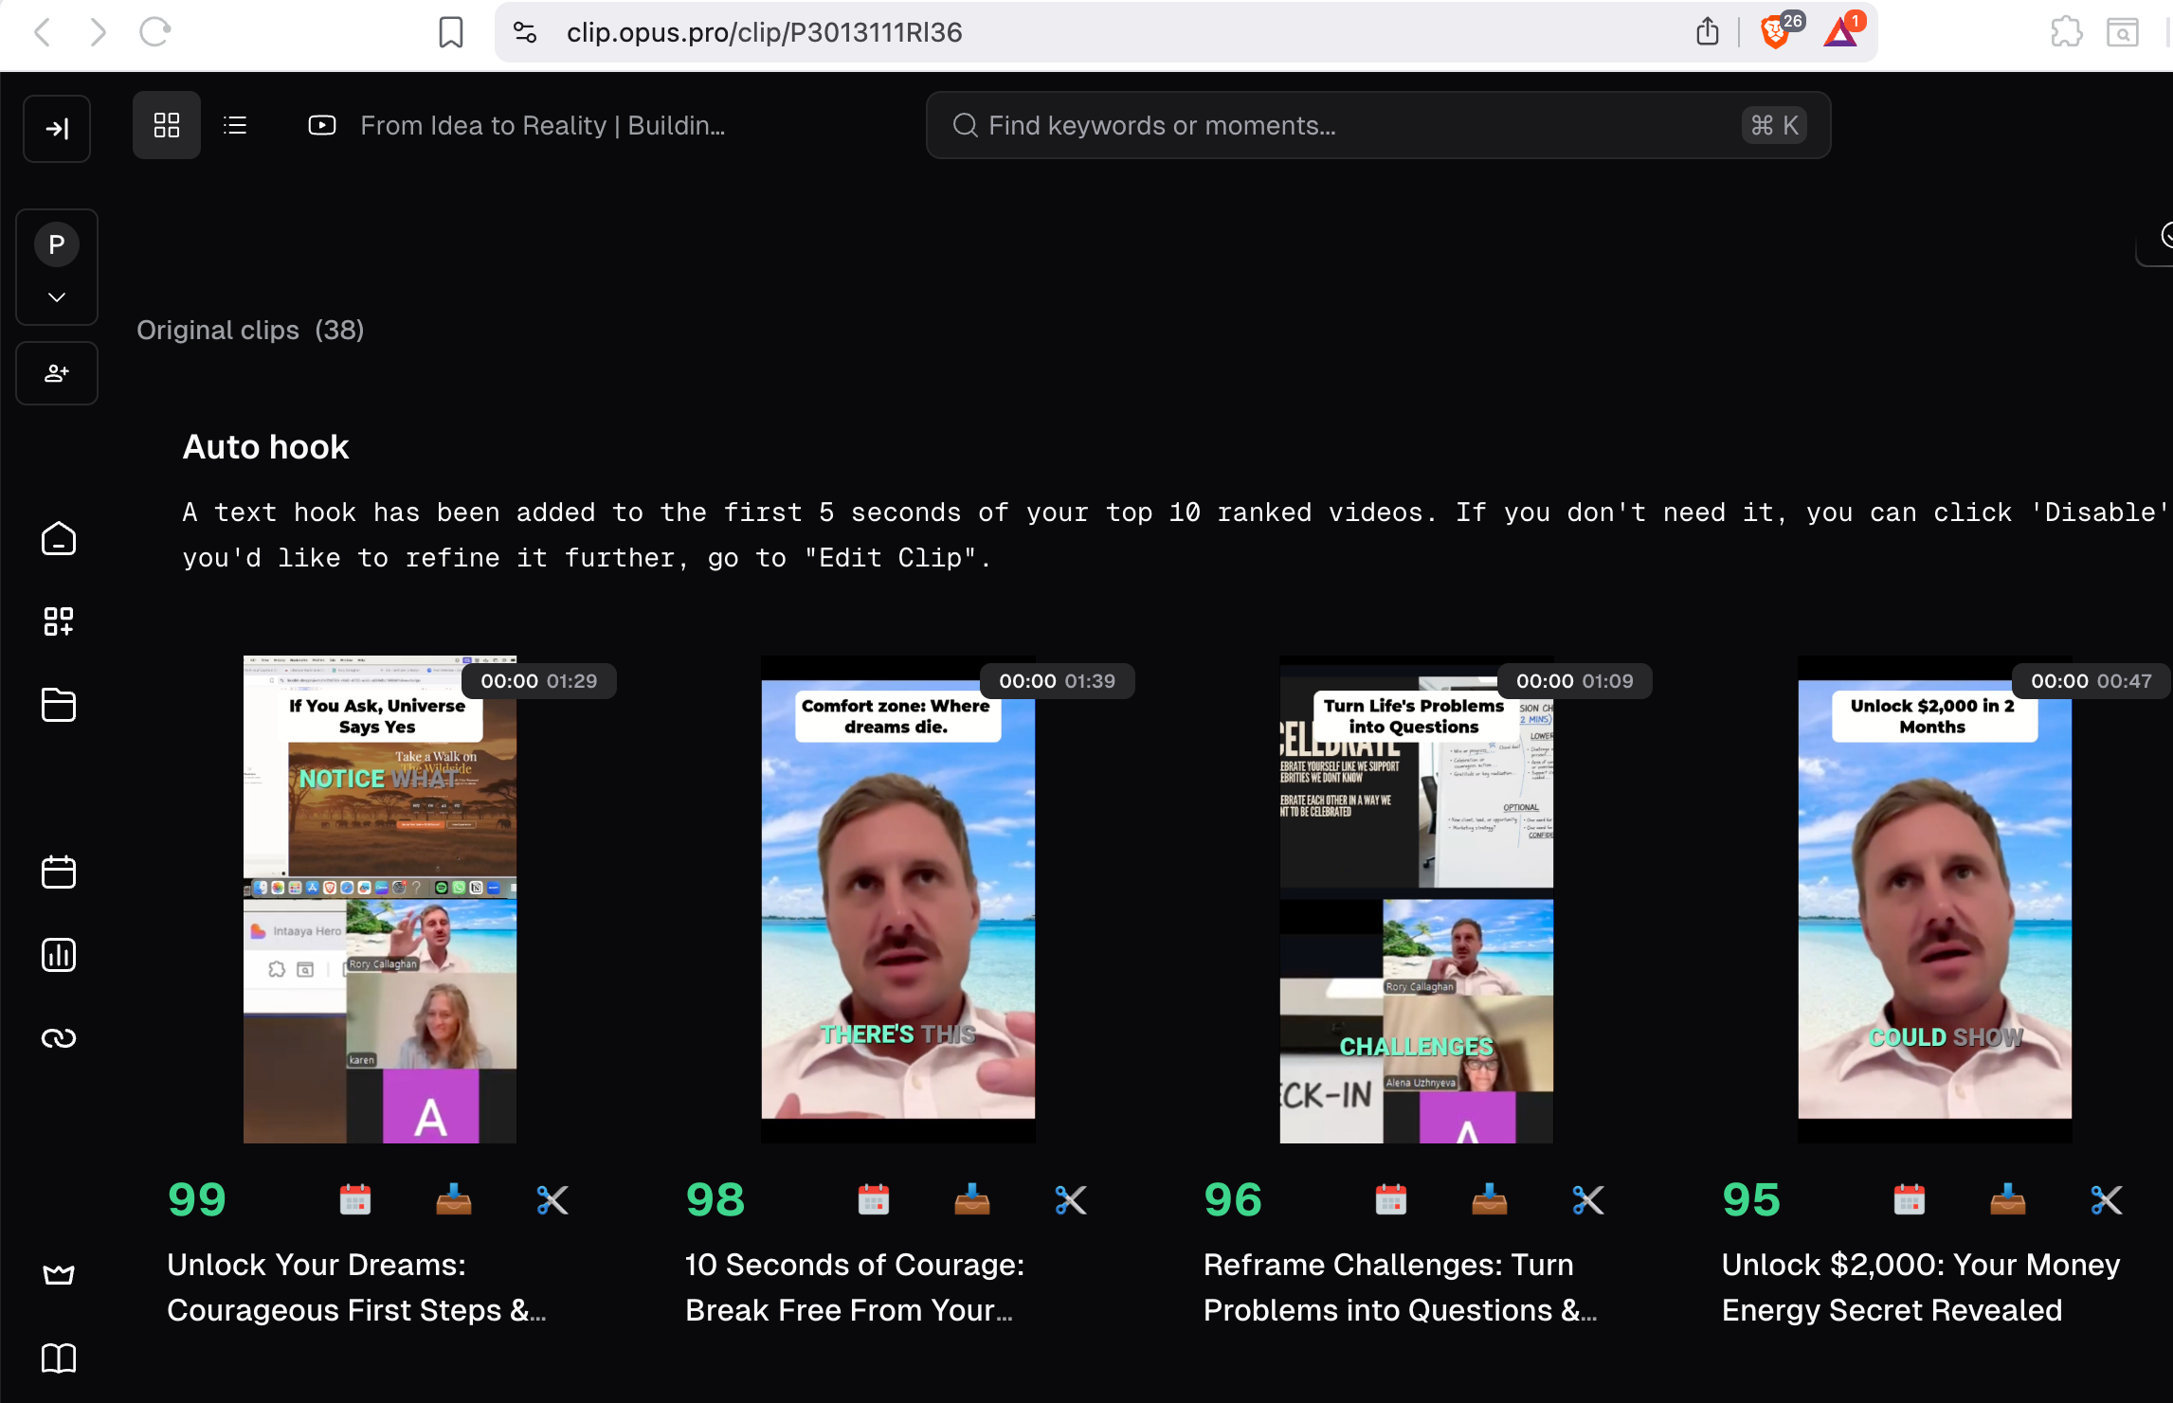Schedule the clip scored 99
Image resolution: width=2173 pixels, height=1403 pixels.
pos(355,1199)
